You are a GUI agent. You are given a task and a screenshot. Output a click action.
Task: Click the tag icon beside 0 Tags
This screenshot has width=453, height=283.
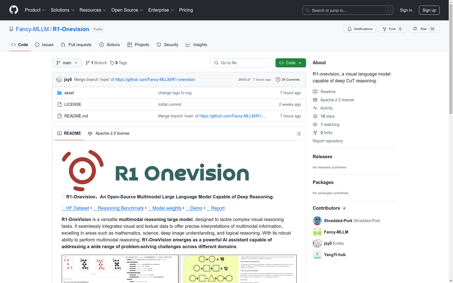(112, 63)
